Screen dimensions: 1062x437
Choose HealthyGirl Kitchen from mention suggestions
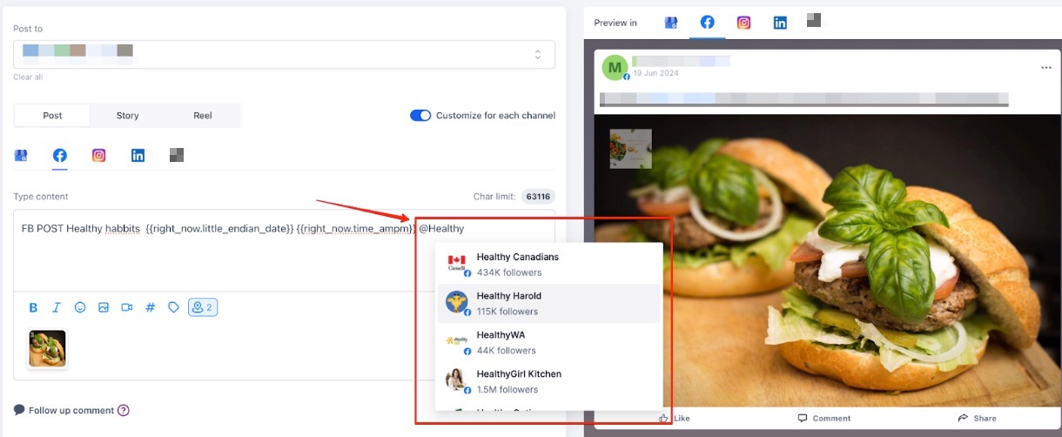click(549, 382)
